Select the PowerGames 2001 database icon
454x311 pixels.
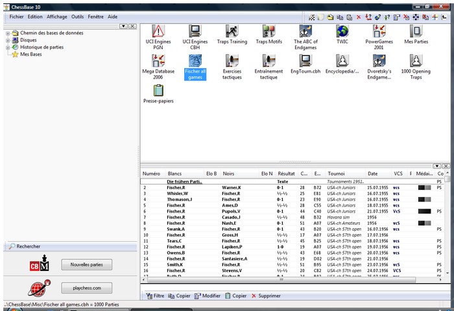tap(379, 37)
